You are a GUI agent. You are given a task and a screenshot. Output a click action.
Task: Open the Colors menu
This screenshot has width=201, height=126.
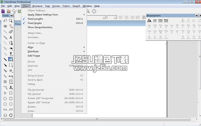[x=66, y=6]
